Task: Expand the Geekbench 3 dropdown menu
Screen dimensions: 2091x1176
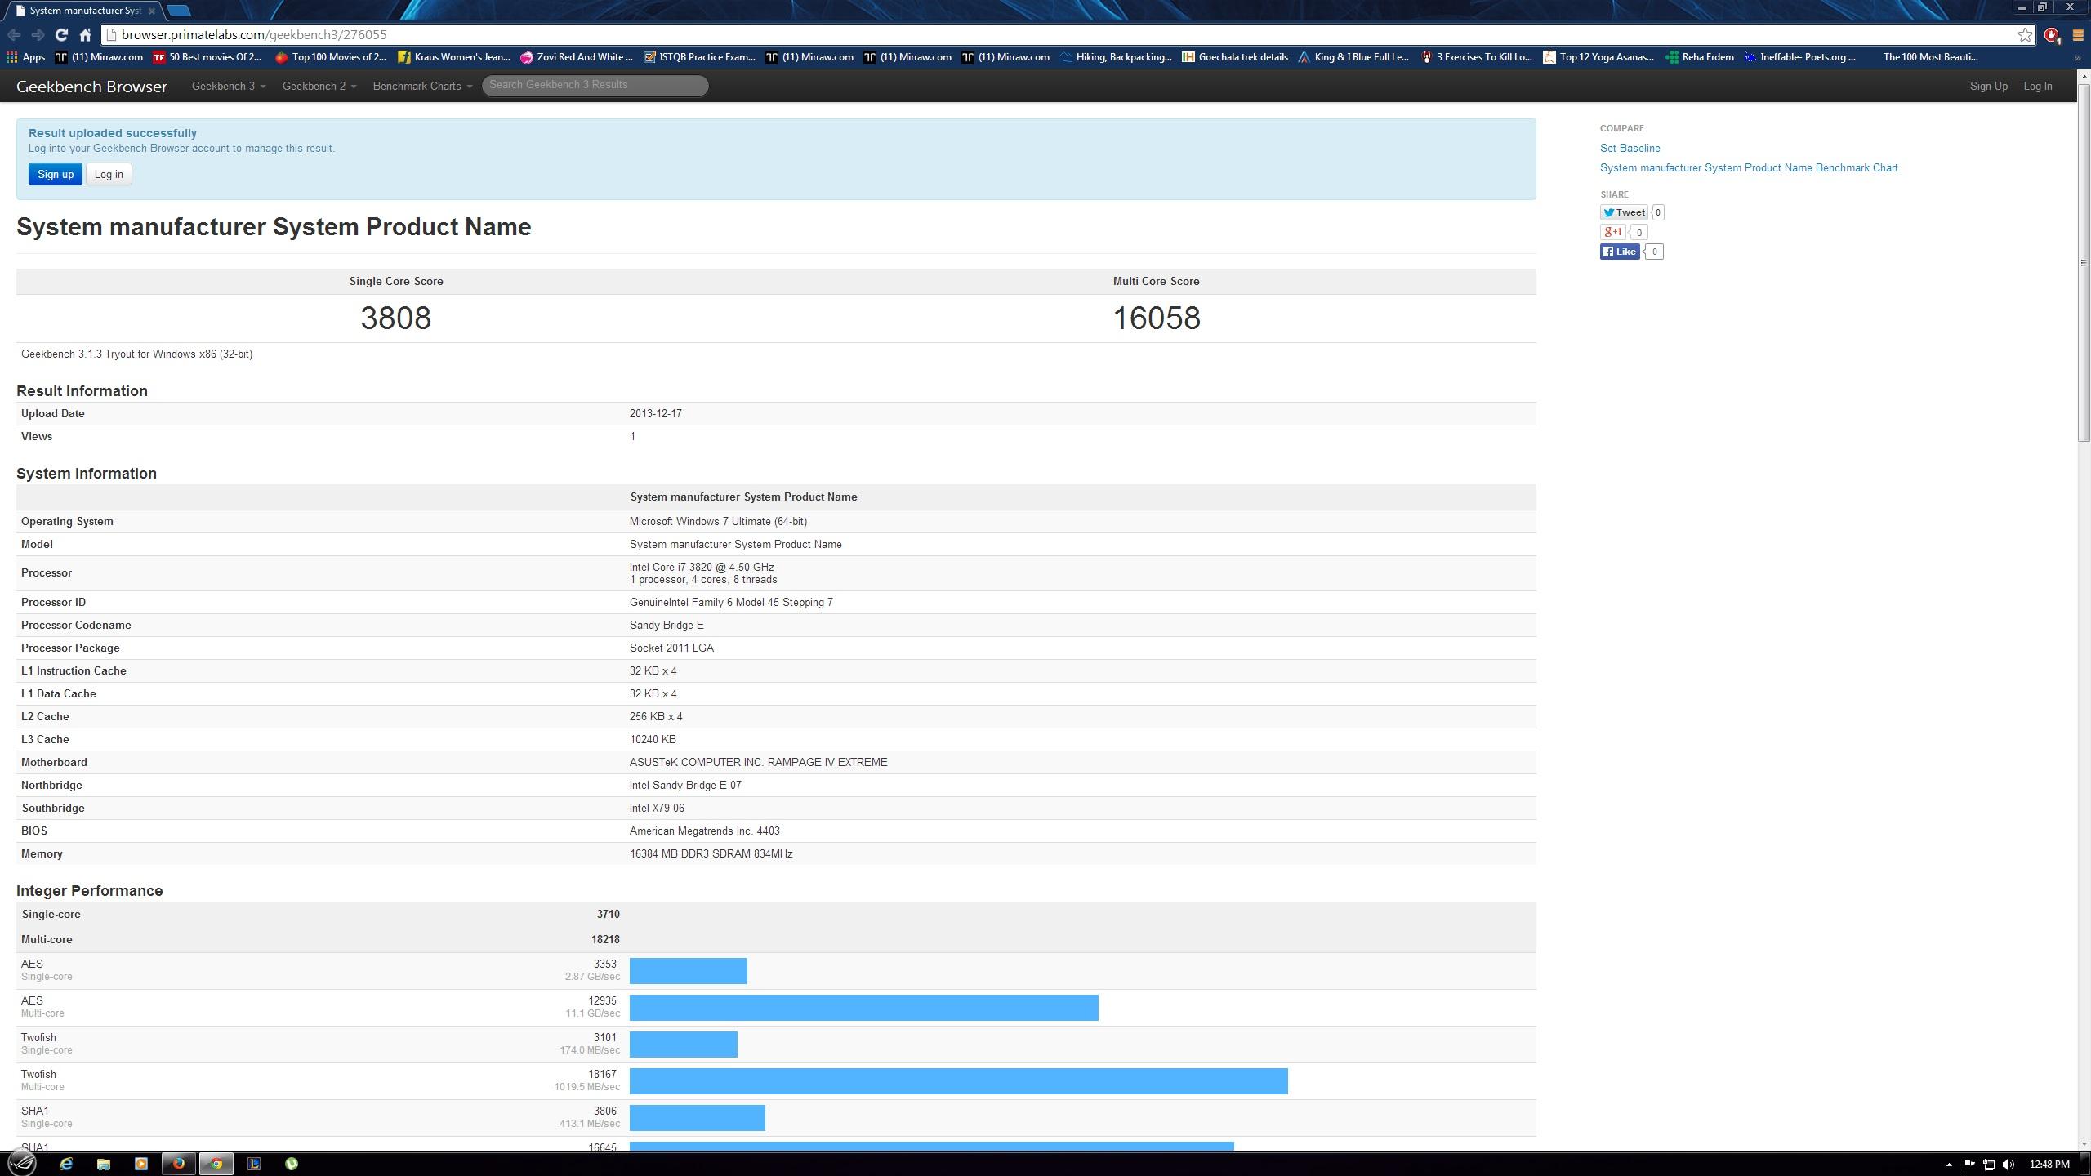Action: coord(229,86)
